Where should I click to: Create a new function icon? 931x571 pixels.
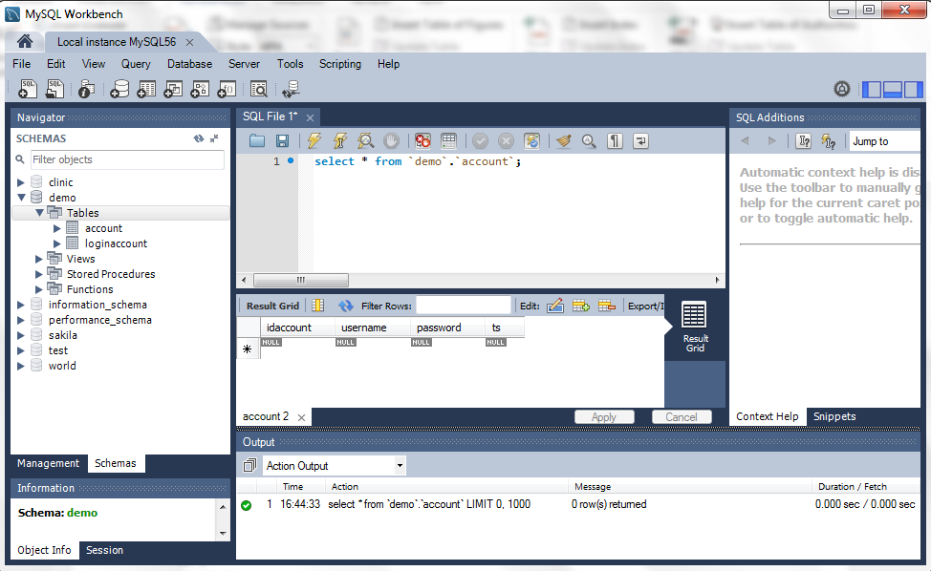point(227,89)
